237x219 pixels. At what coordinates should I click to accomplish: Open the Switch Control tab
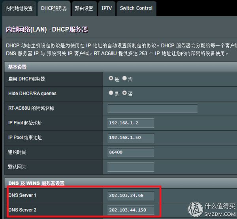(136, 8)
